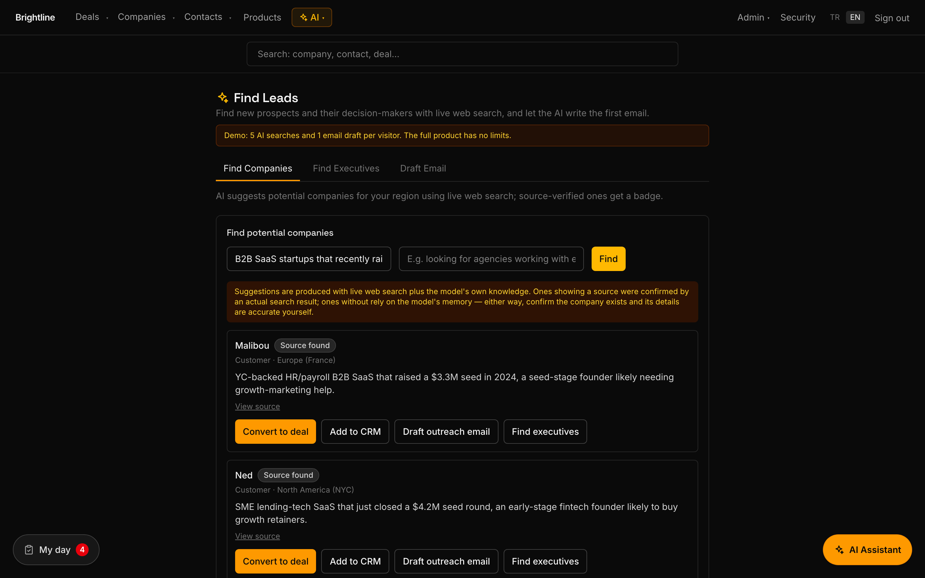Open the My day panel

(56, 550)
